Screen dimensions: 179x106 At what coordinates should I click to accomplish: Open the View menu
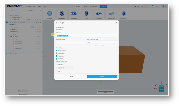45,7
